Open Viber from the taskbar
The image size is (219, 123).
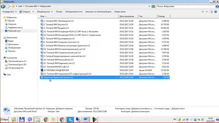pos(30,120)
